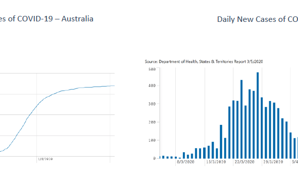Click the Department of Health source caption text

[204, 62]
